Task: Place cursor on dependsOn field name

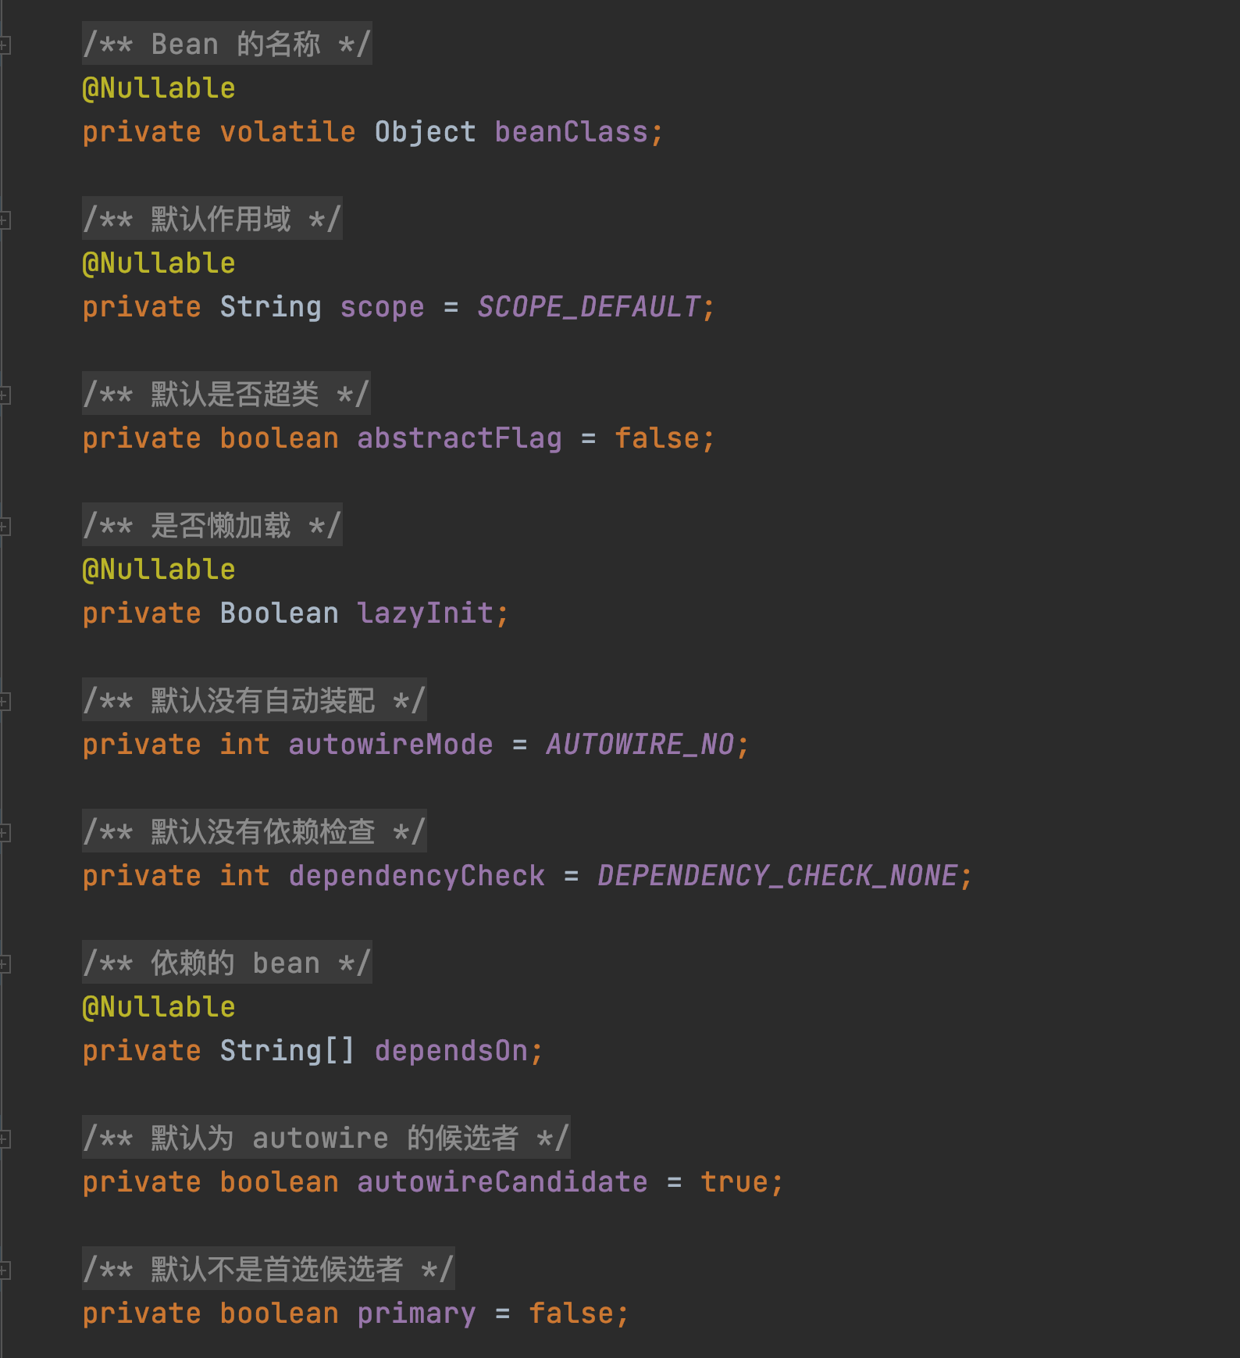Action: pos(451,1051)
